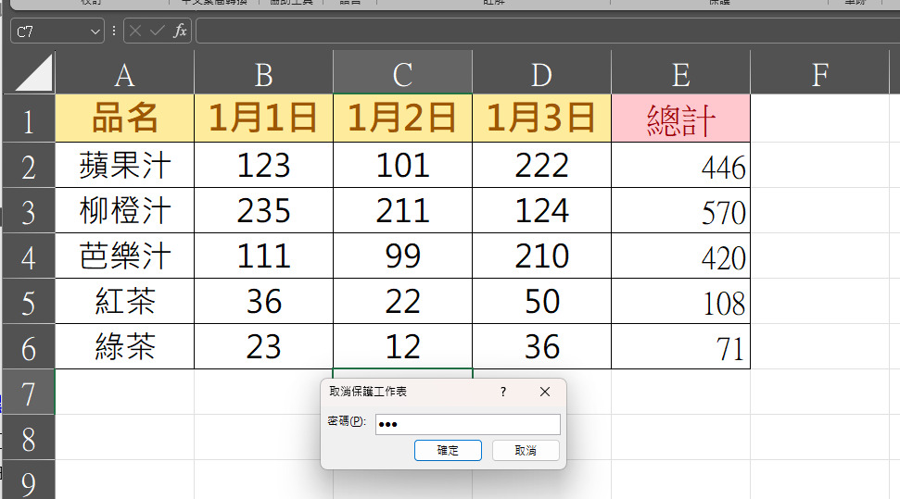900x499 pixels.
Task: Select column A header
Action: (x=124, y=72)
